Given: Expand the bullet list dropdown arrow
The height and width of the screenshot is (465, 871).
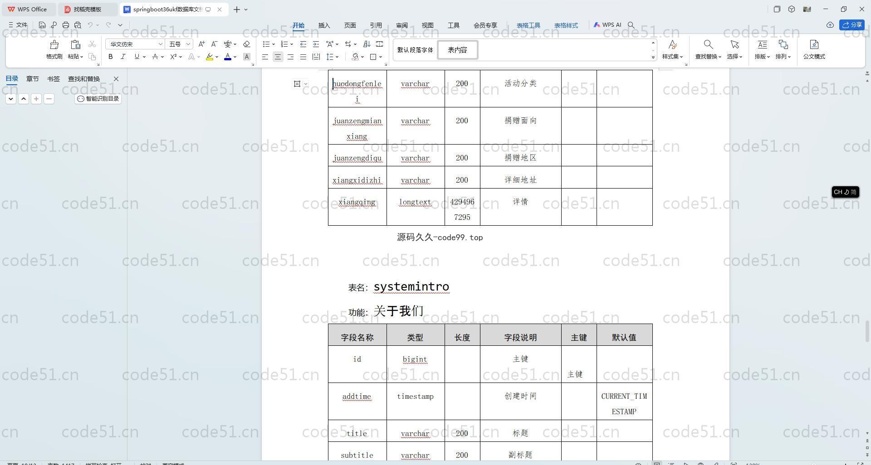Looking at the screenshot, I should [x=274, y=44].
